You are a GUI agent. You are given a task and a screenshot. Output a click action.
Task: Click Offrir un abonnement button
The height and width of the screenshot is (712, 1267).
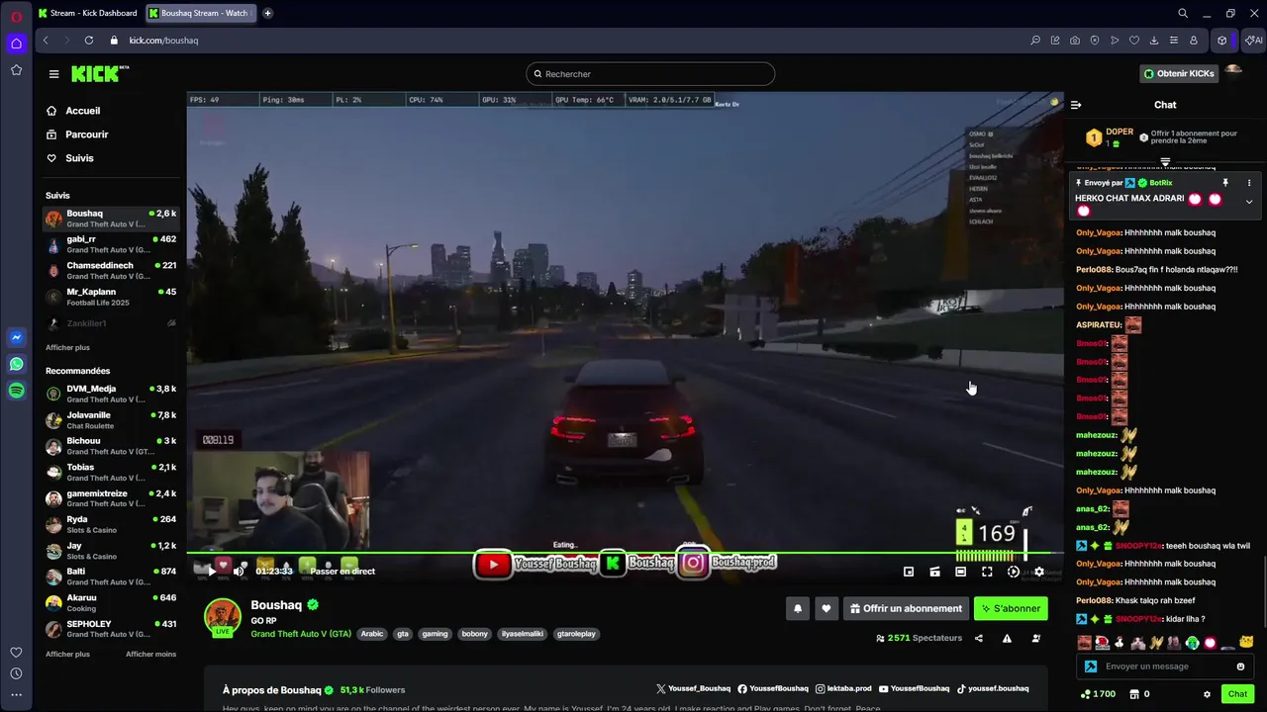coord(906,608)
